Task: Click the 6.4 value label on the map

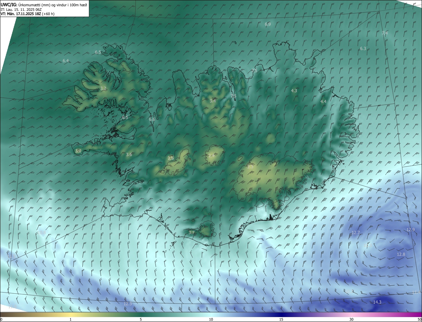Action: (66, 61)
